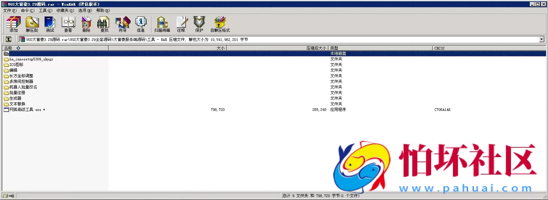Open the 查看 (View) toolbar tool
Image resolution: width=548 pixels, height=200 pixels.
pyautogui.click(x=68, y=24)
